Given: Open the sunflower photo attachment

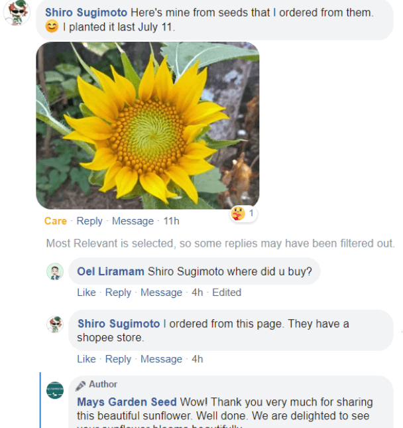Looking at the screenshot, I should pyautogui.click(x=147, y=125).
